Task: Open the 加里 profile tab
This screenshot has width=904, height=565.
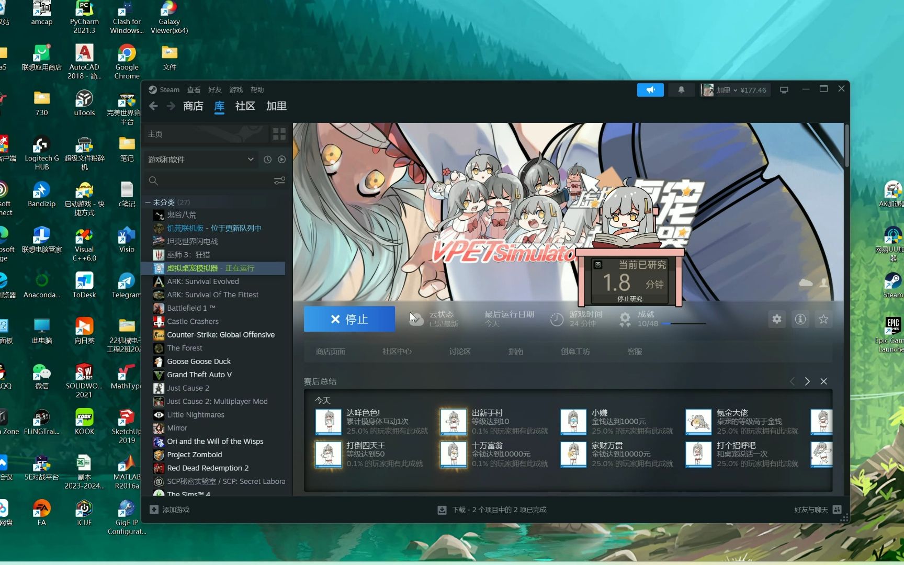Action: [x=276, y=106]
